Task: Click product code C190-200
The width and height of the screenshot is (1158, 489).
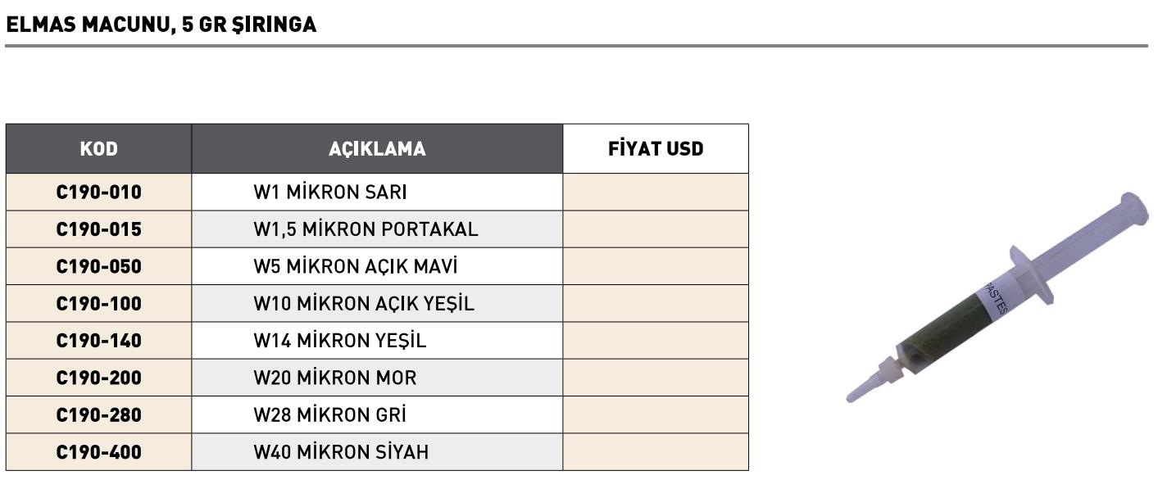Action: point(98,378)
